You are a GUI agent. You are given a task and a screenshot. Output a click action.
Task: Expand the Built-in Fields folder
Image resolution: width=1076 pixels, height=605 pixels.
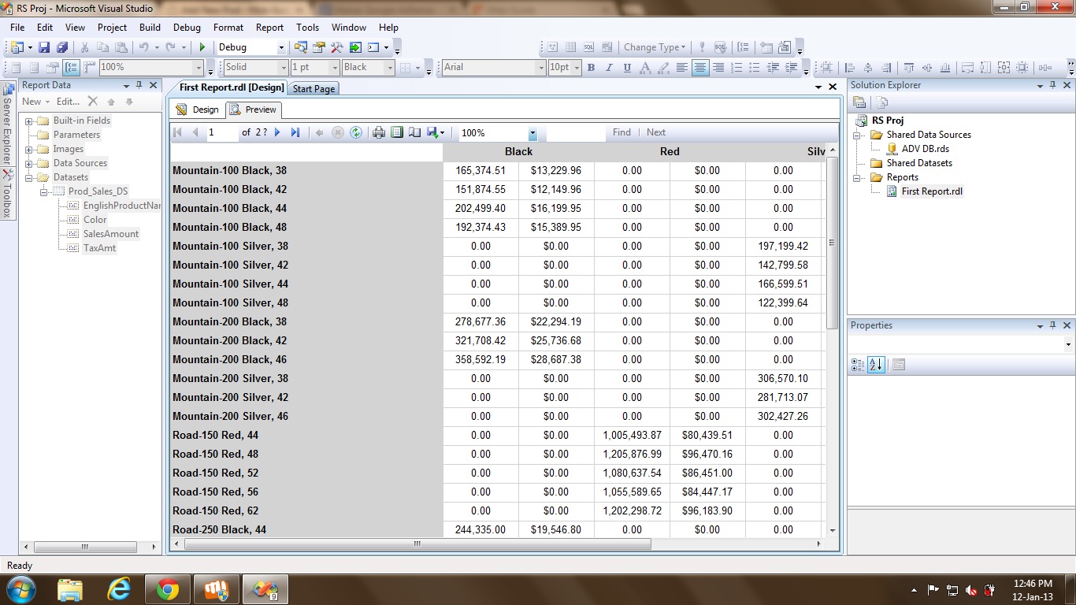click(29, 121)
